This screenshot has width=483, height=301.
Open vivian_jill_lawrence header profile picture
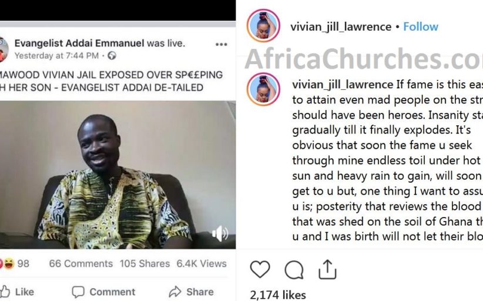pos(263,25)
